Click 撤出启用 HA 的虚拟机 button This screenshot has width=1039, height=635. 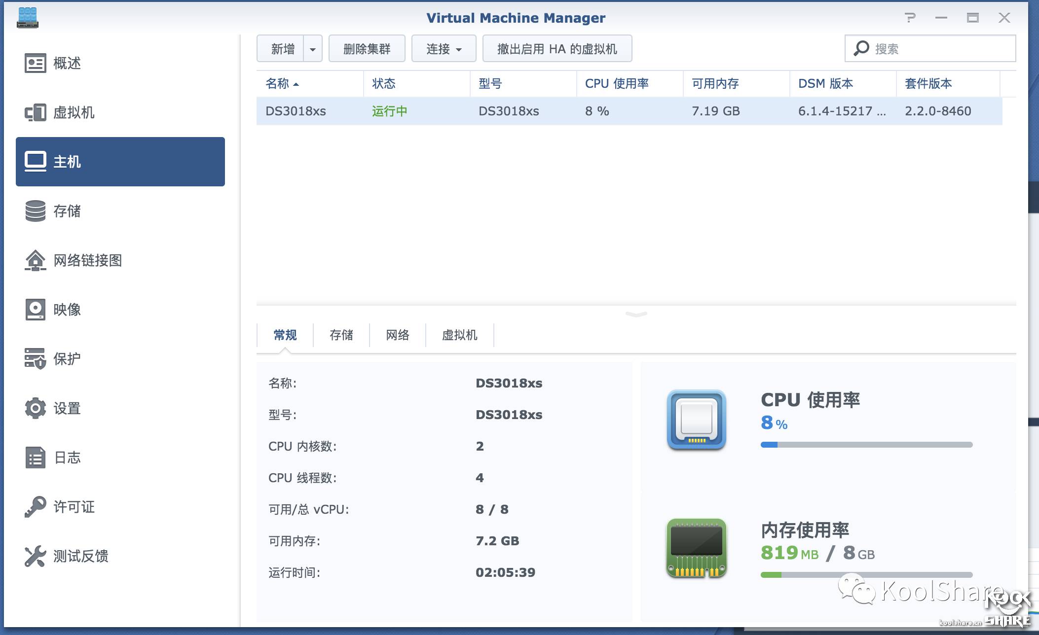(x=557, y=49)
